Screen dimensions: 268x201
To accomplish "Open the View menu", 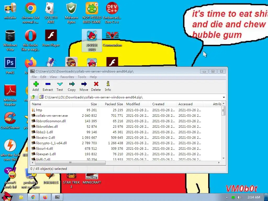I will click(53, 77).
